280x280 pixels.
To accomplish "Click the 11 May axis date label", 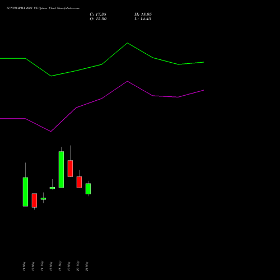I will (24, 266).
